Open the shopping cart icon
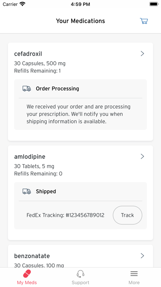161x287 pixels. tap(144, 21)
